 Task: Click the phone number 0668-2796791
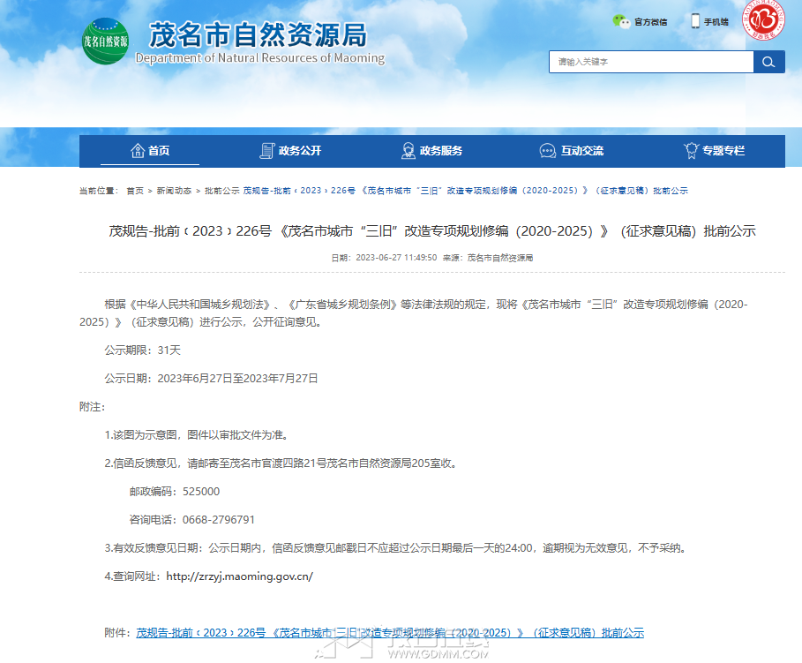[219, 520]
